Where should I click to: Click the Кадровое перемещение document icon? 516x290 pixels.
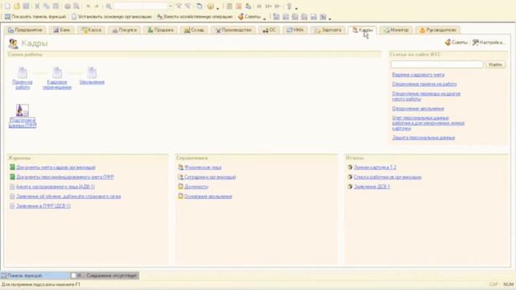point(57,72)
